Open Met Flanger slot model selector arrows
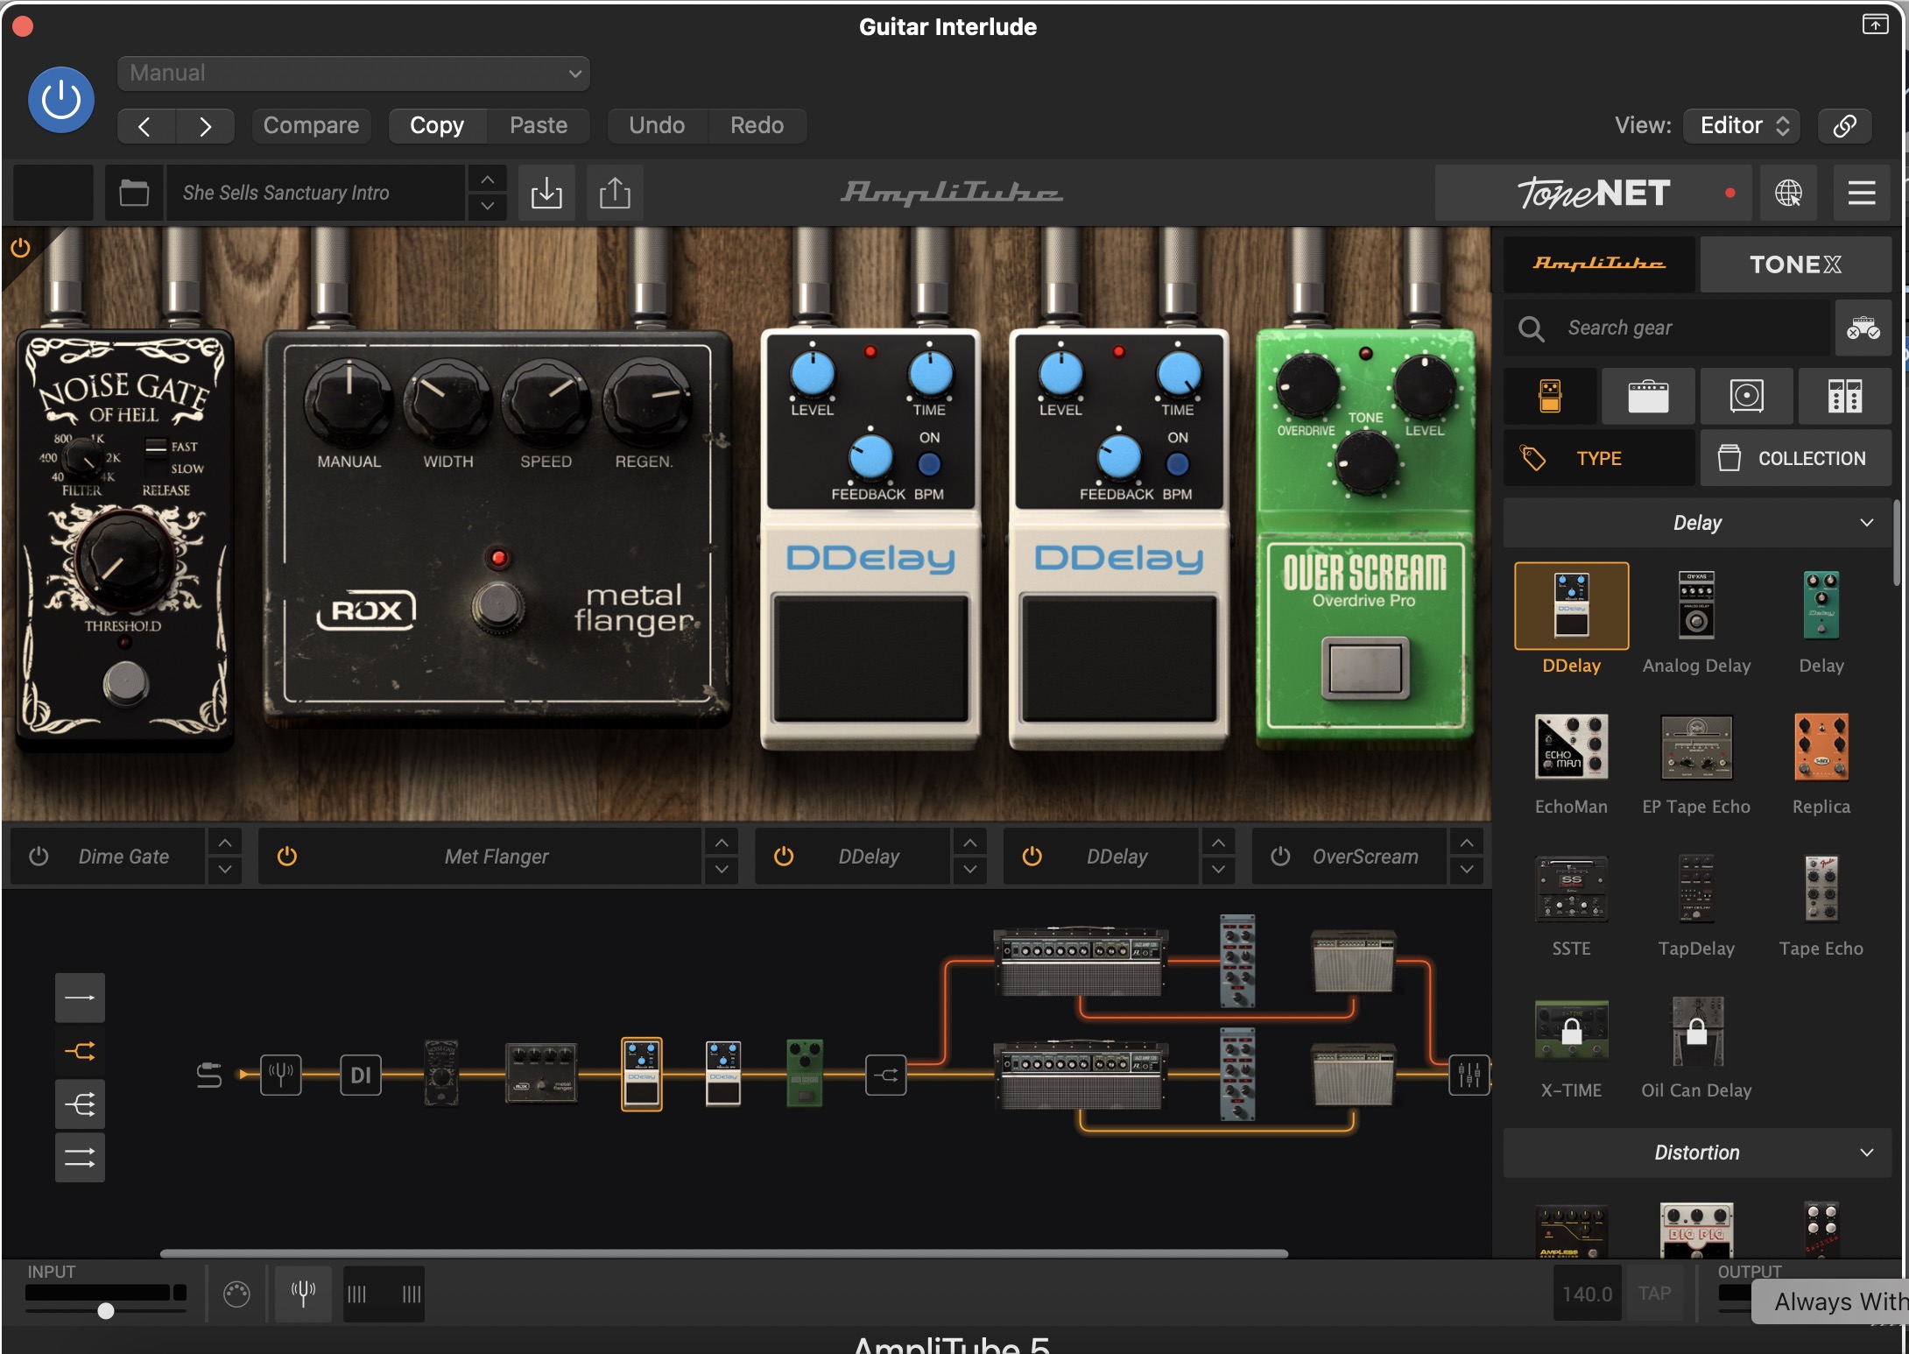1909x1354 pixels. (x=722, y=857)
